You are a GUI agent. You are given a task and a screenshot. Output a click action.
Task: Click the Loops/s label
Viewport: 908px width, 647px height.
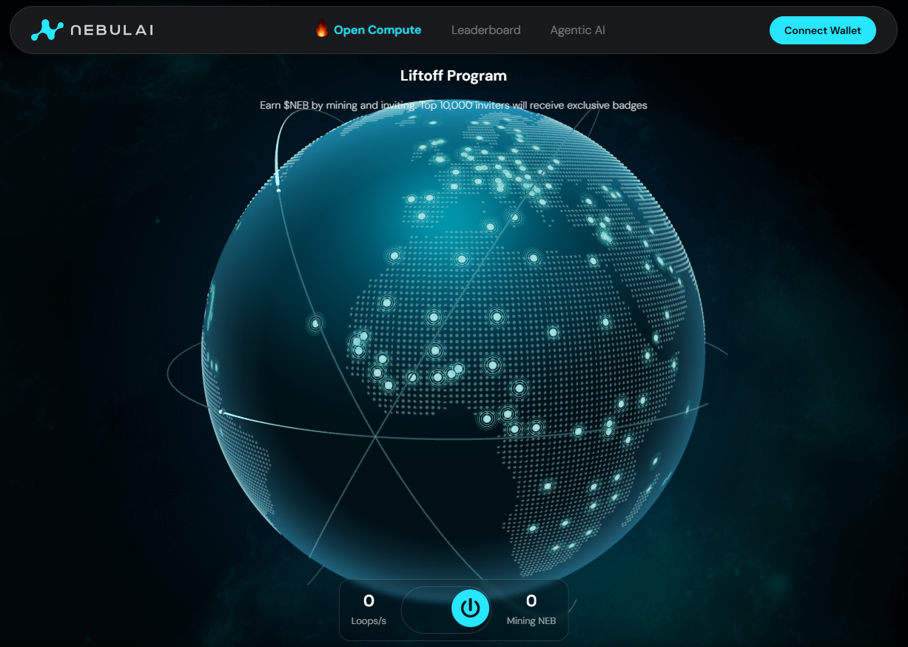click(369, 621)
